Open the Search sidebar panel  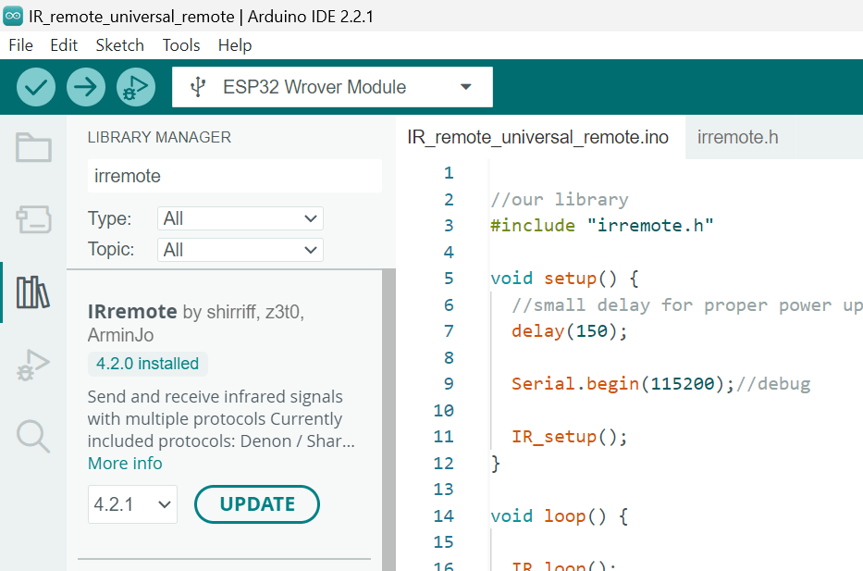32,437
